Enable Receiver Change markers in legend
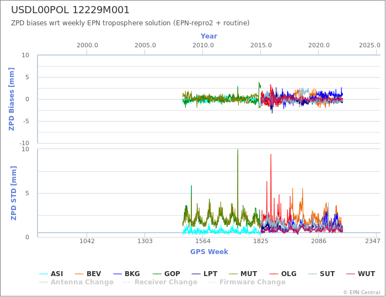Viewport: 386px width, 297px height. pyautogui.click(x=160, y=282)
